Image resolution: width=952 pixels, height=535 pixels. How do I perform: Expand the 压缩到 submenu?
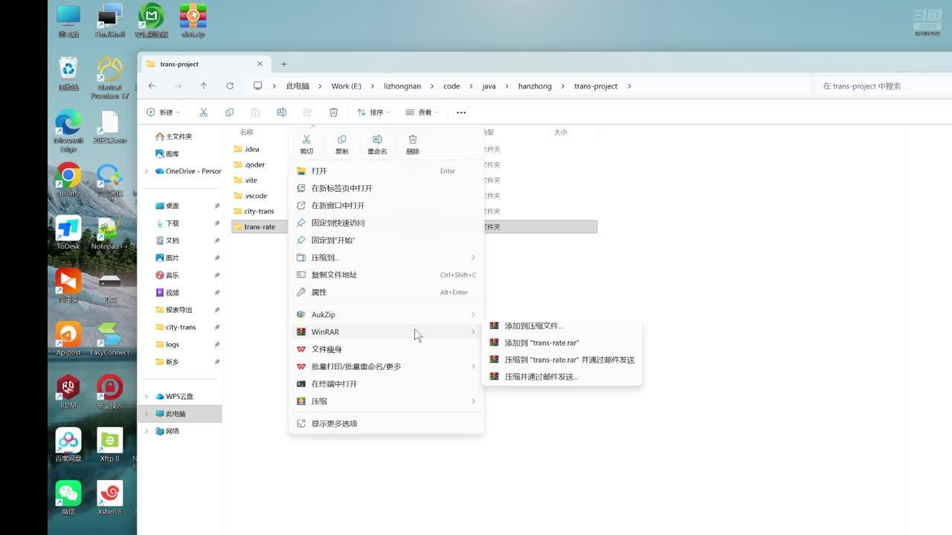pyautogui.click(x=385, y=257)
